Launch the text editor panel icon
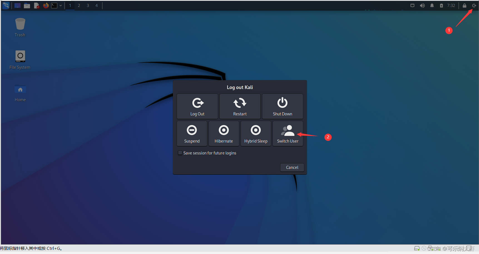Screen dimensions: 479x254 pos(36,6)
